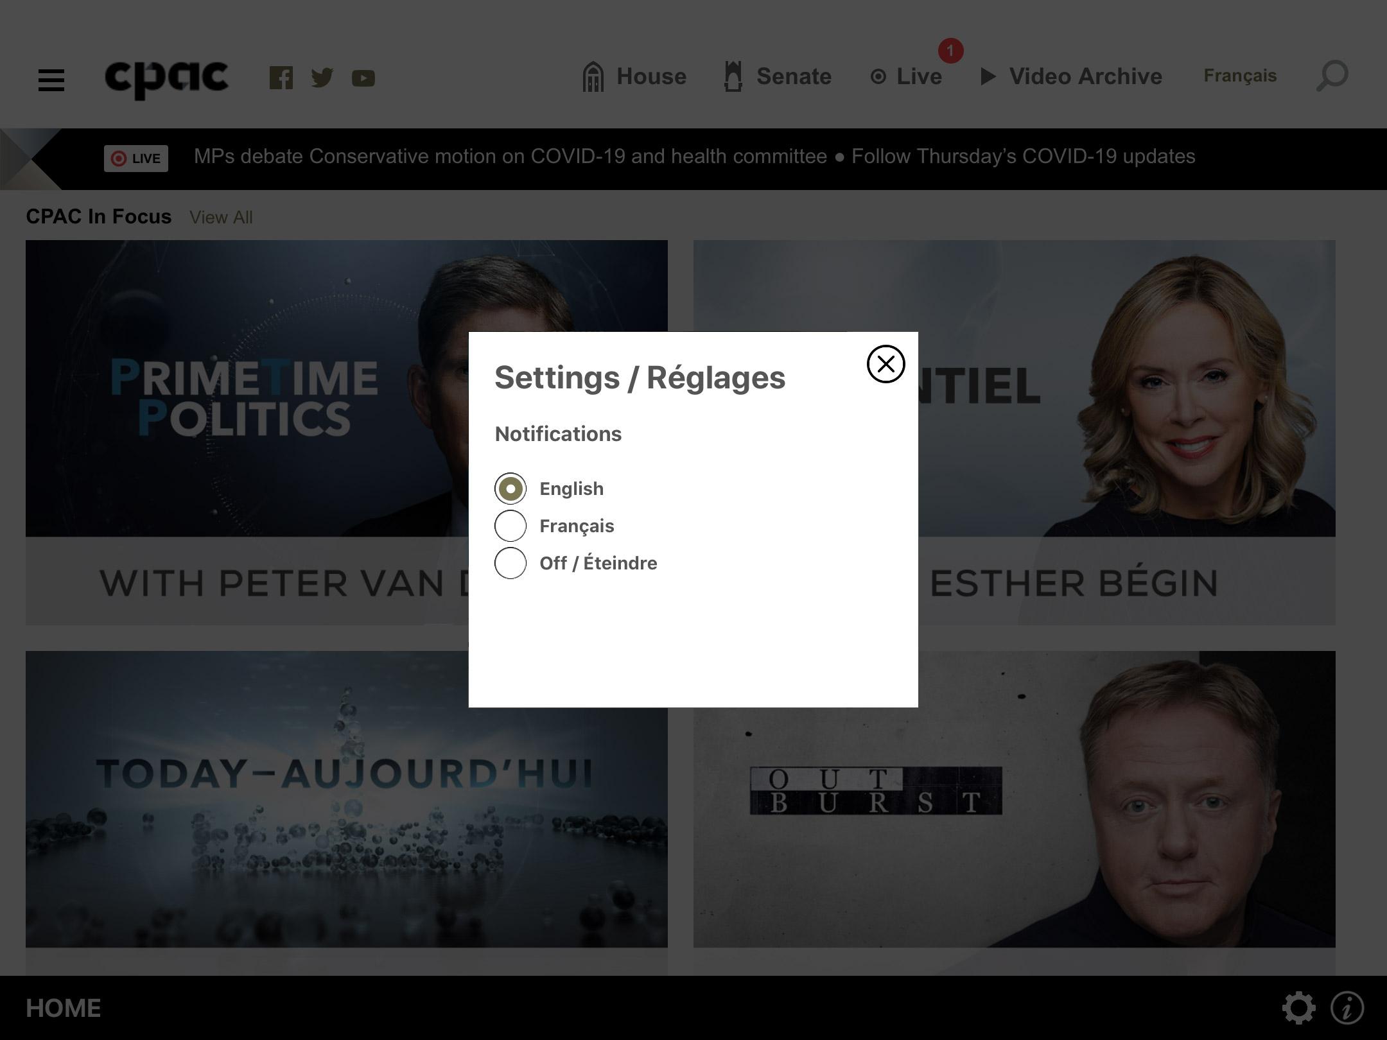Open CPAC Twitter page icon
1387x1040 pixels.
(x=322, y=78)
